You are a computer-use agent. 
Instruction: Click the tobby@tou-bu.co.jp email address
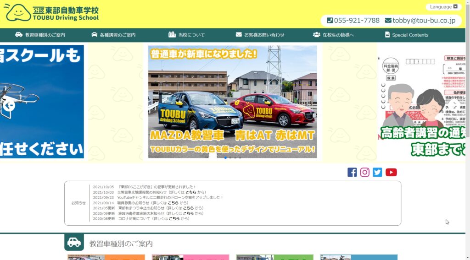click(424, 20)
